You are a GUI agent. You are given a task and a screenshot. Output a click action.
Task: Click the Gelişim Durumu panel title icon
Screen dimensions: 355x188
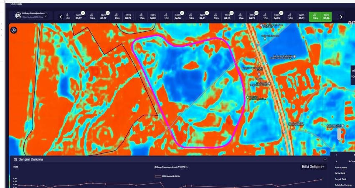click(x=15, y=160)
